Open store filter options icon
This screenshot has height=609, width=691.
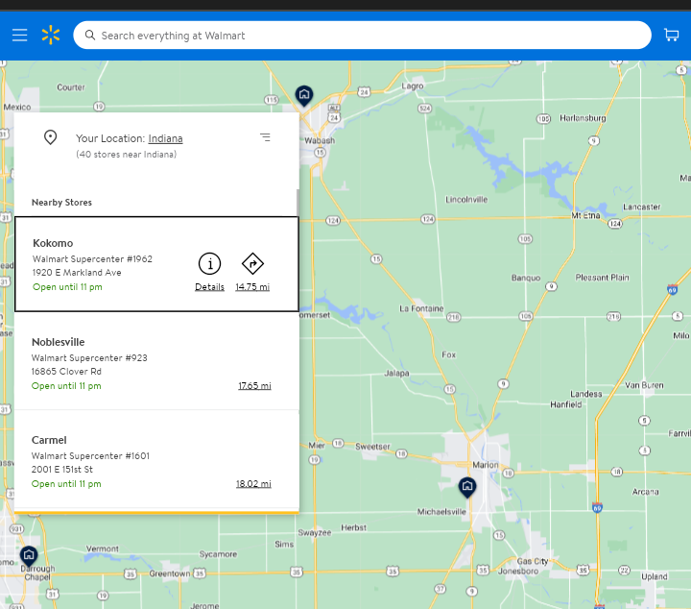pyautogui.click(x=265, y=137)
